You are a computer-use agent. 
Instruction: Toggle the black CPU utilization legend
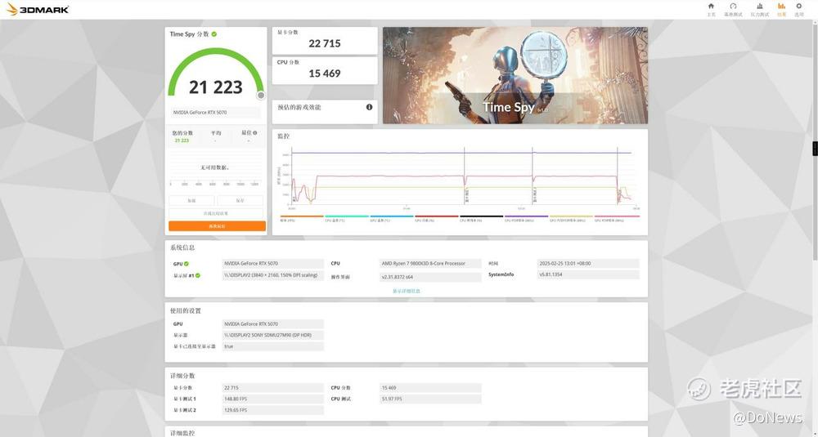pyautogui.click(x=482, y=218)
